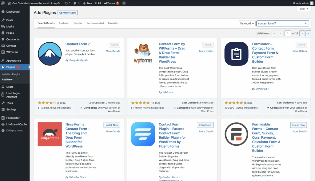The width and height of the screenshot is (315, 181).
Task: Click the Pages icon in sidebar
Action: coord(3,33)
